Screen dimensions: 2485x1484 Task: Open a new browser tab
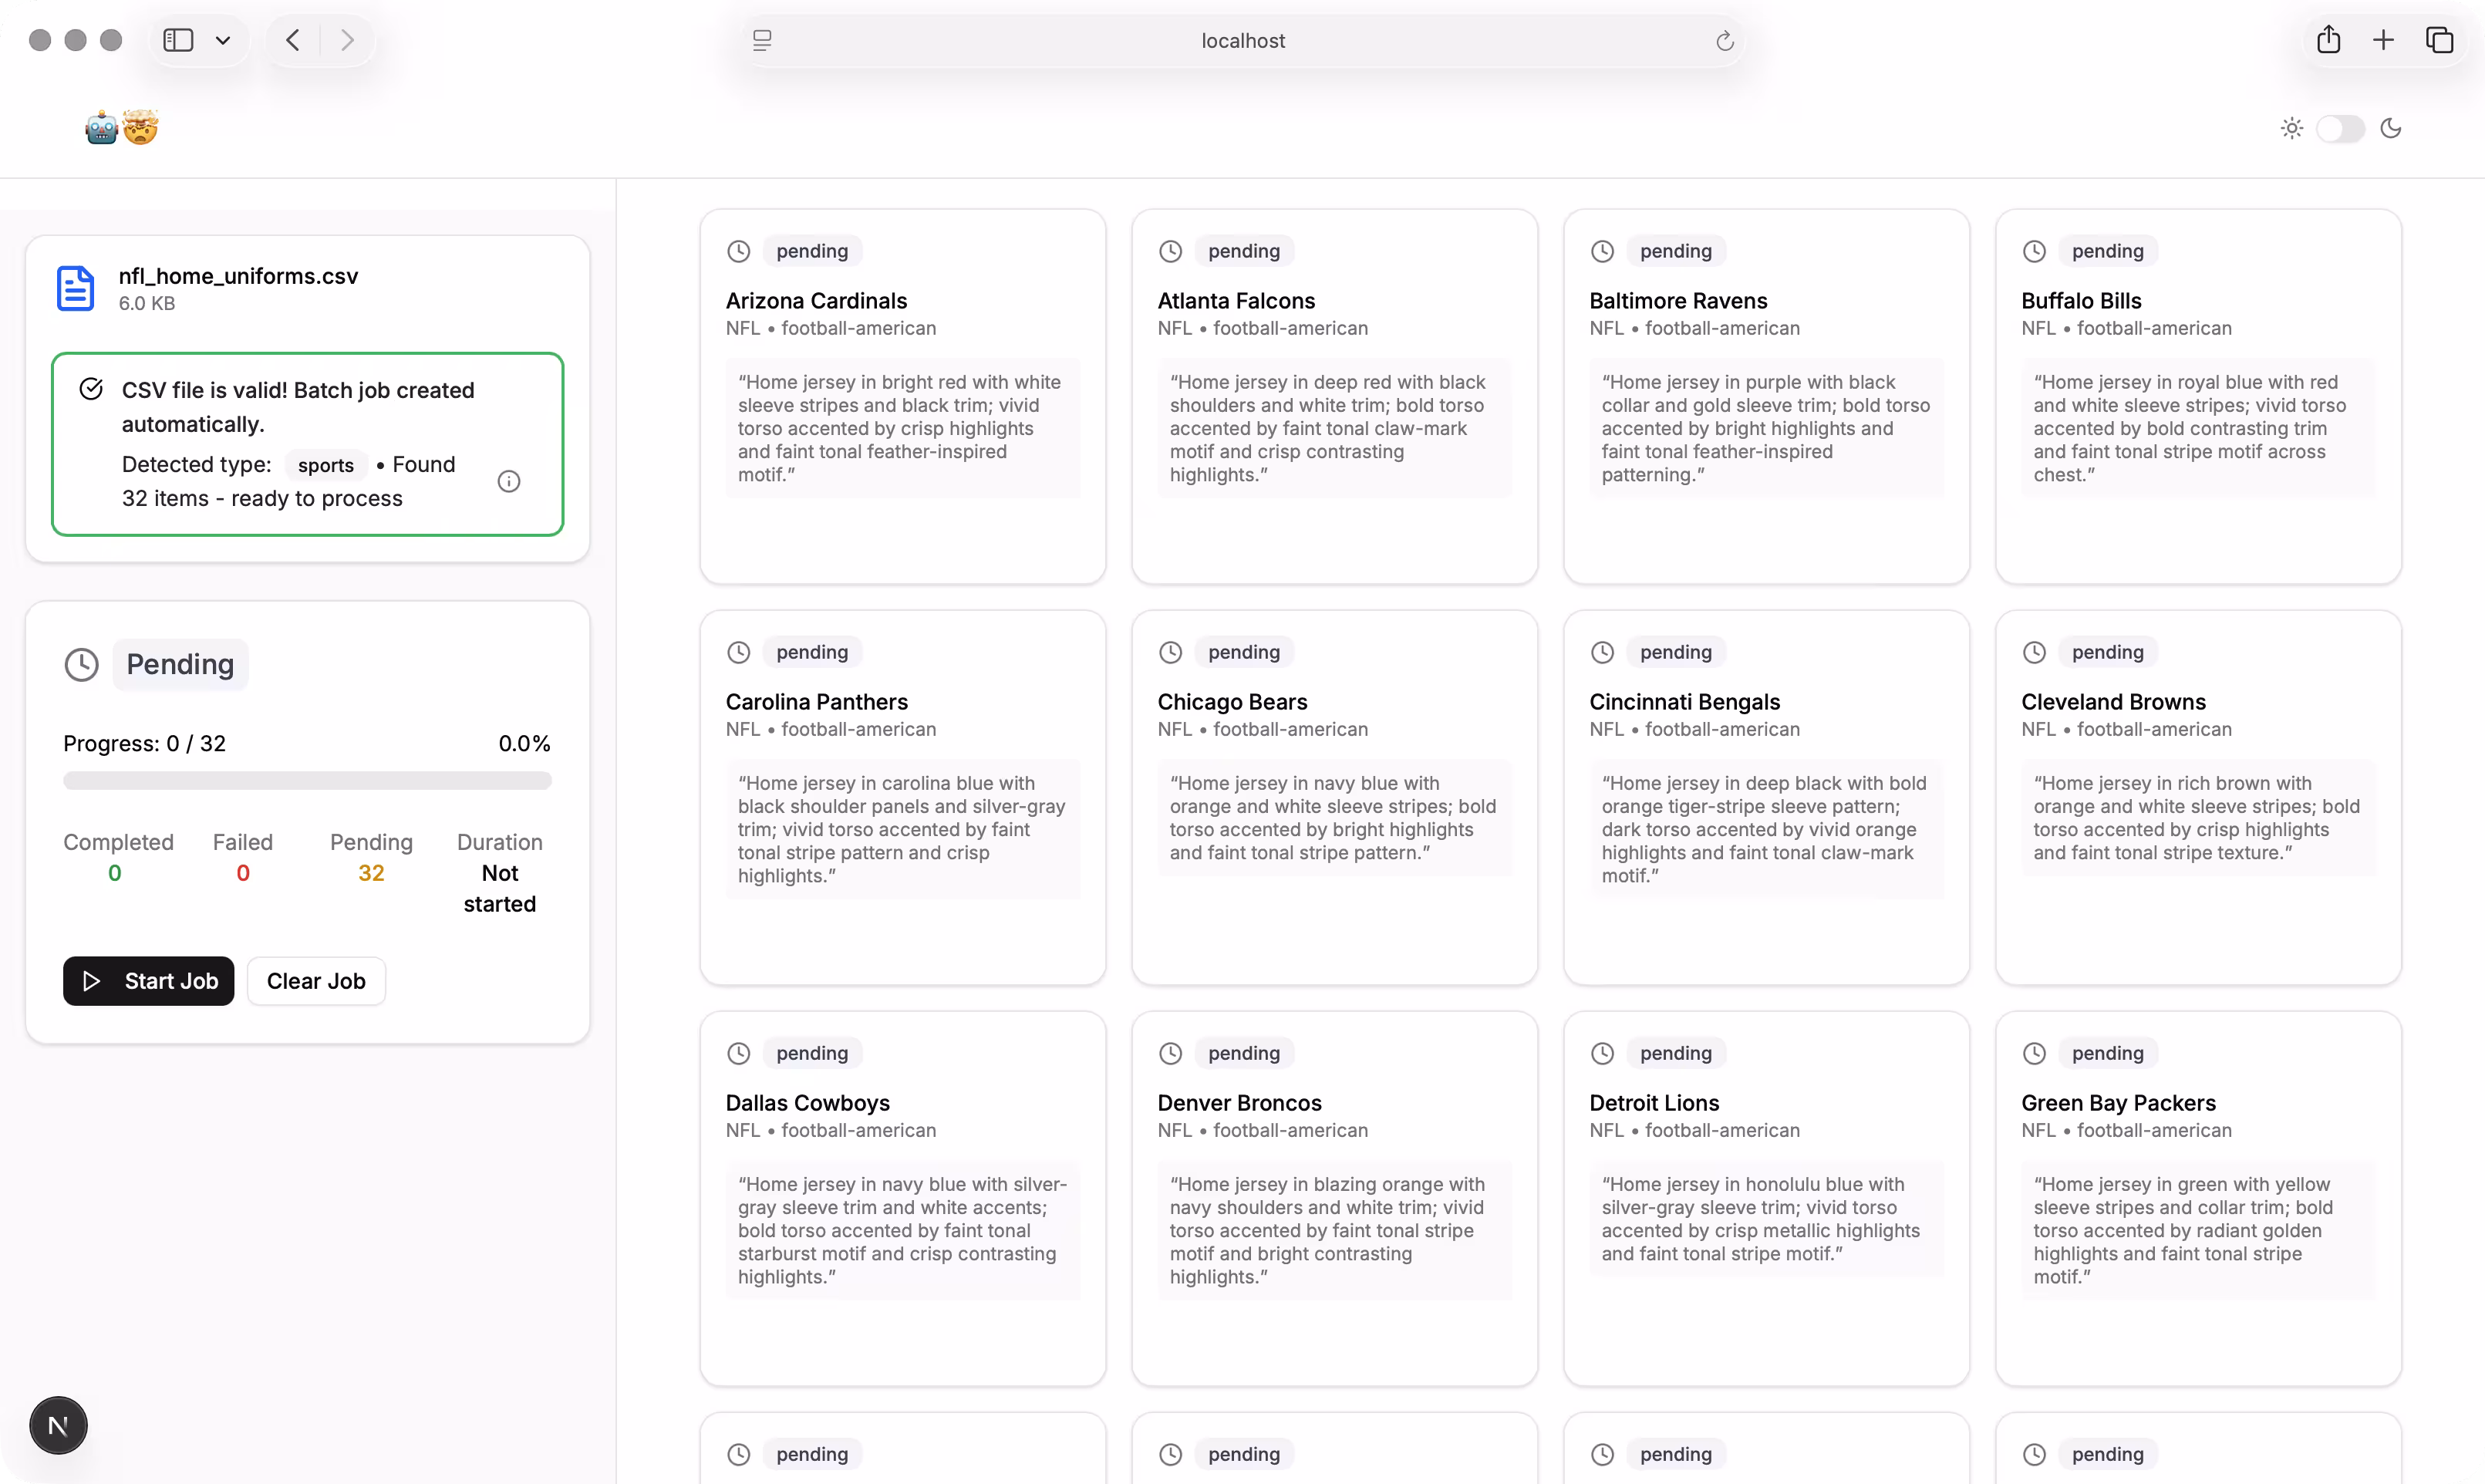[2383, 40]
